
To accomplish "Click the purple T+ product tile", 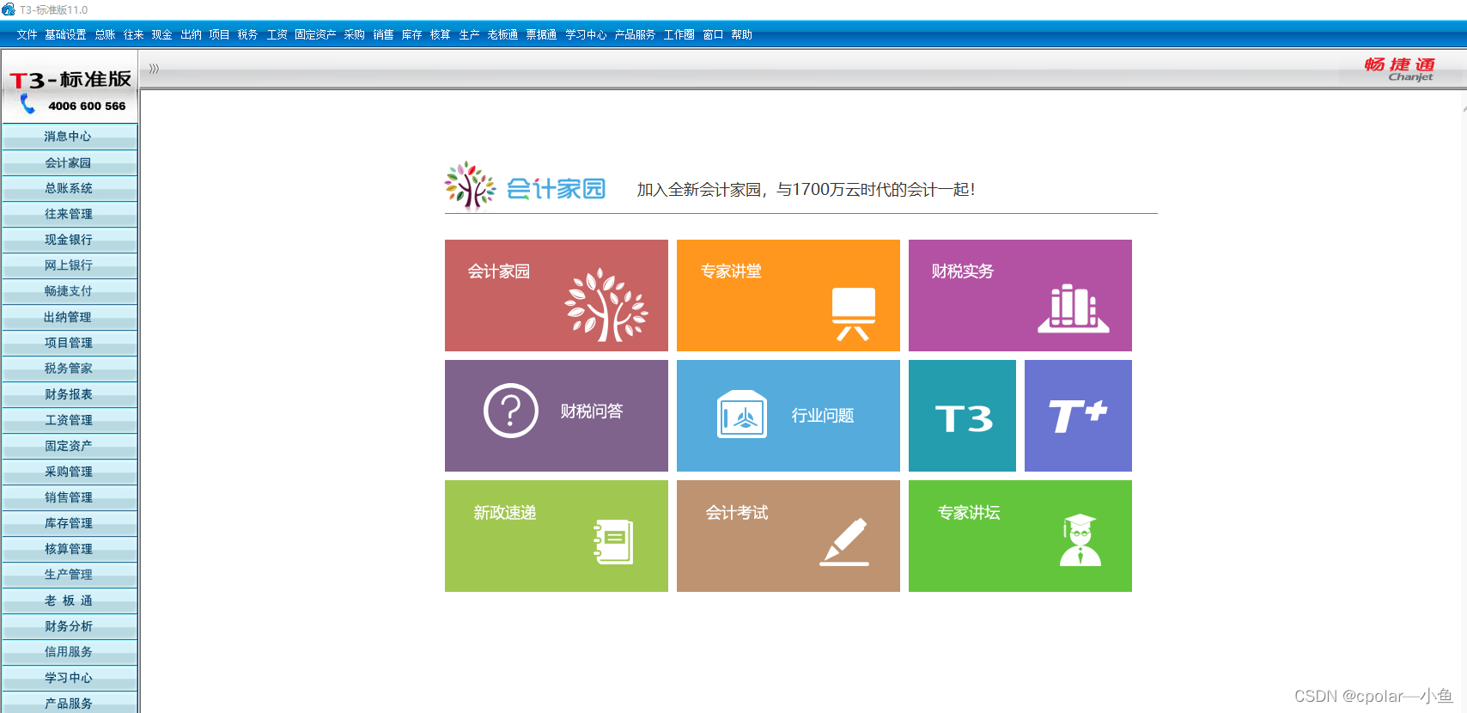I will tap(1078, 416).
